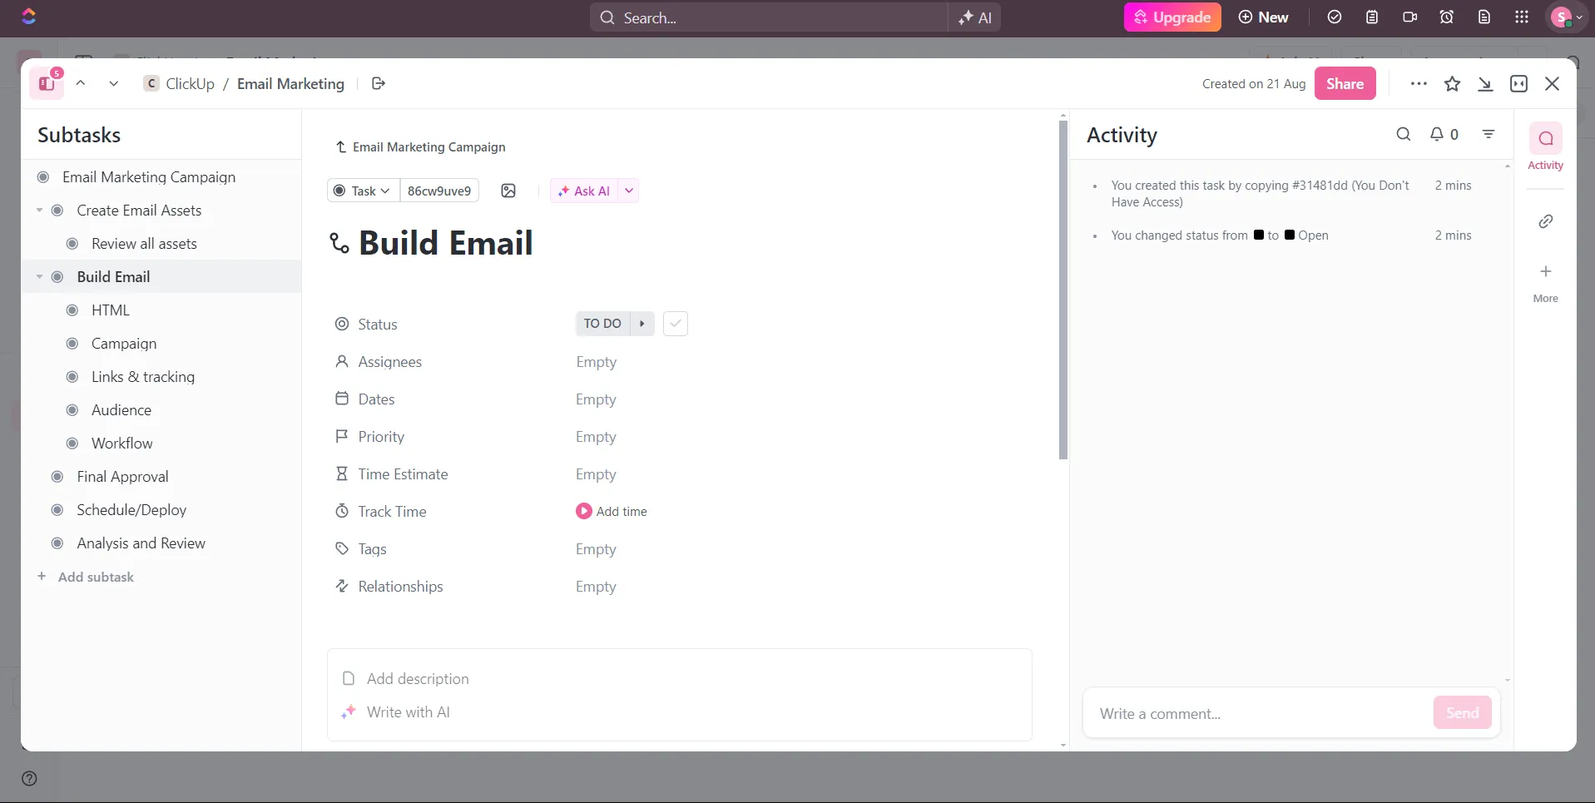
Task: Select the Activity tab in the right rail
Action: click(1545, 147)
